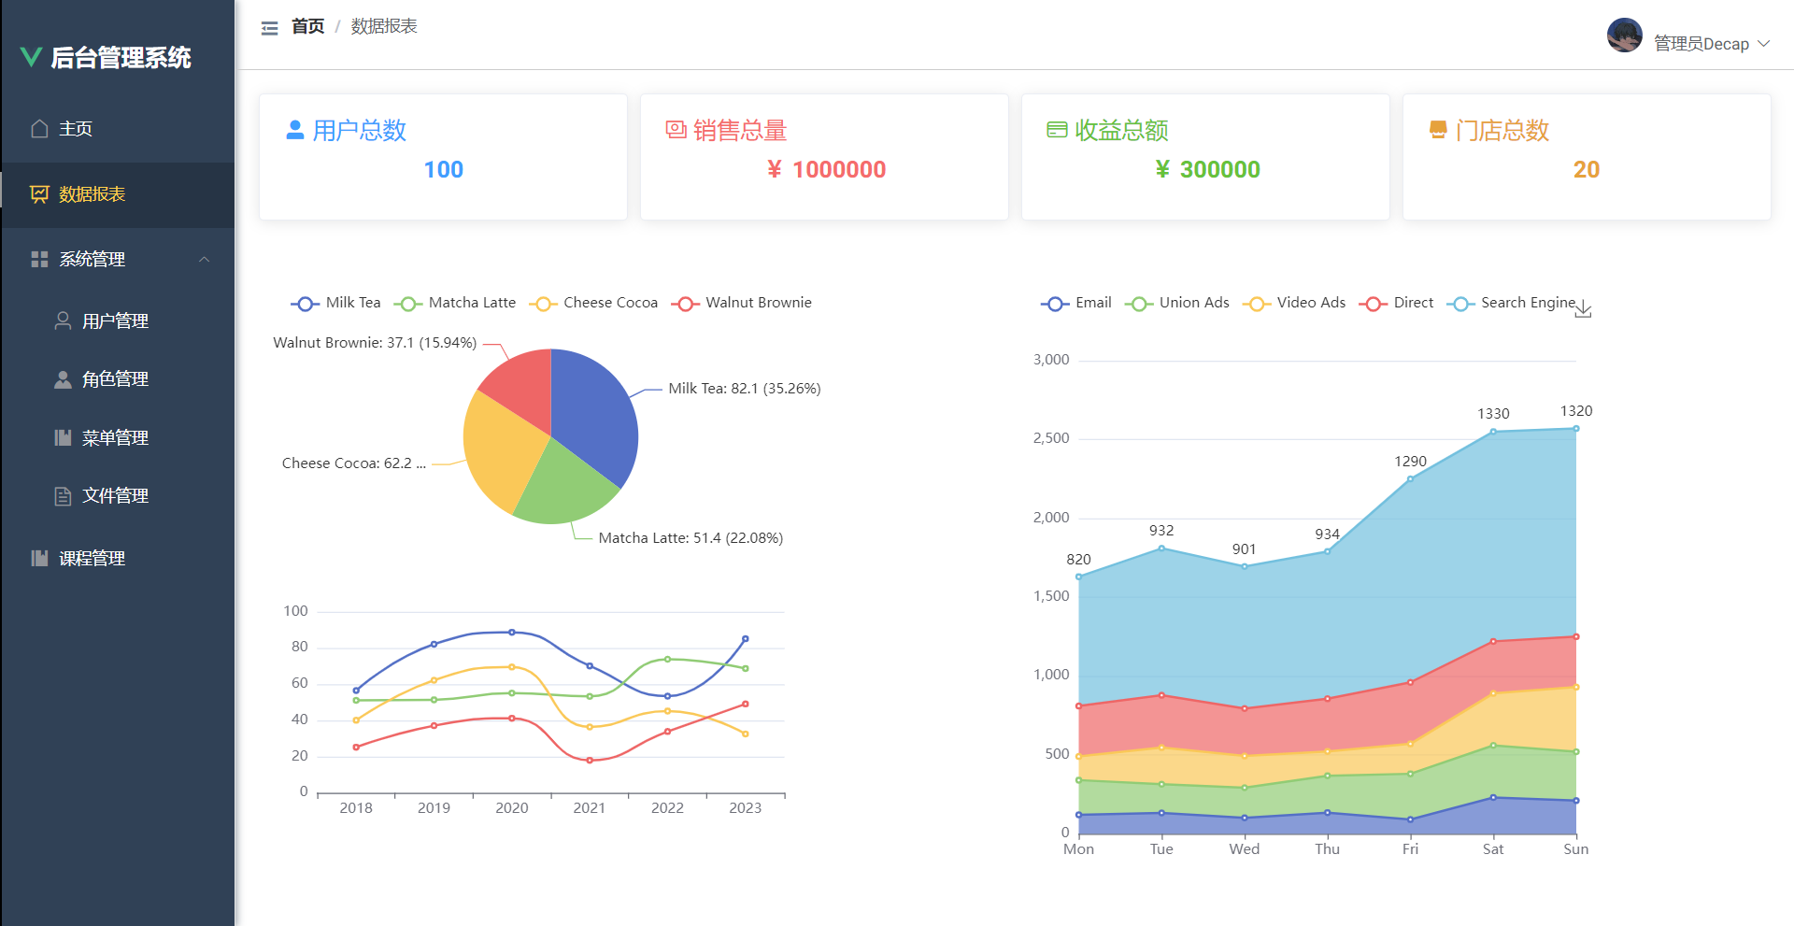Click the 数据报表 chart icon in sidebar

point(38,194)
